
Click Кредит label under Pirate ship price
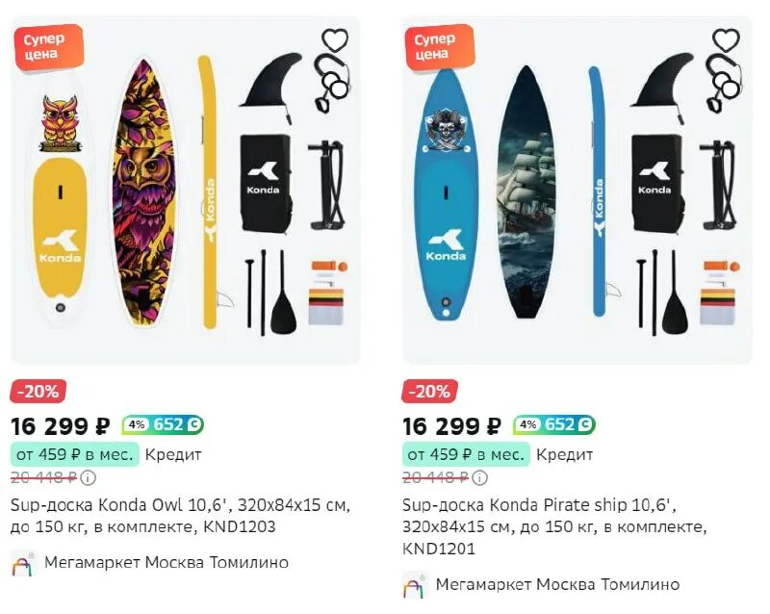[565, 455]
